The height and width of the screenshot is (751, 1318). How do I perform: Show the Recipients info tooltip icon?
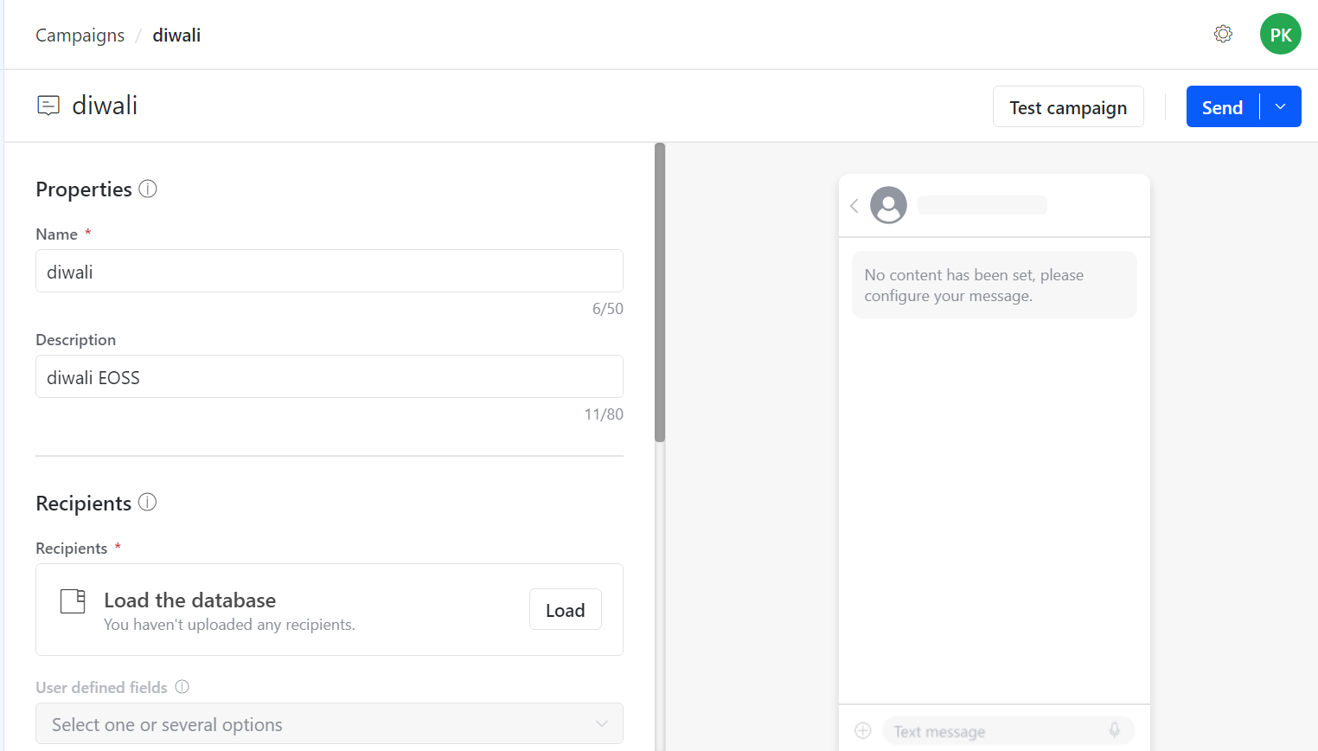pos(147,502)
